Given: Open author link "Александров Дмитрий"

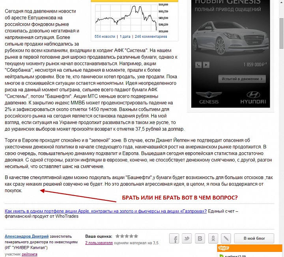Looking at the screenshot, I should coord(27,236).
